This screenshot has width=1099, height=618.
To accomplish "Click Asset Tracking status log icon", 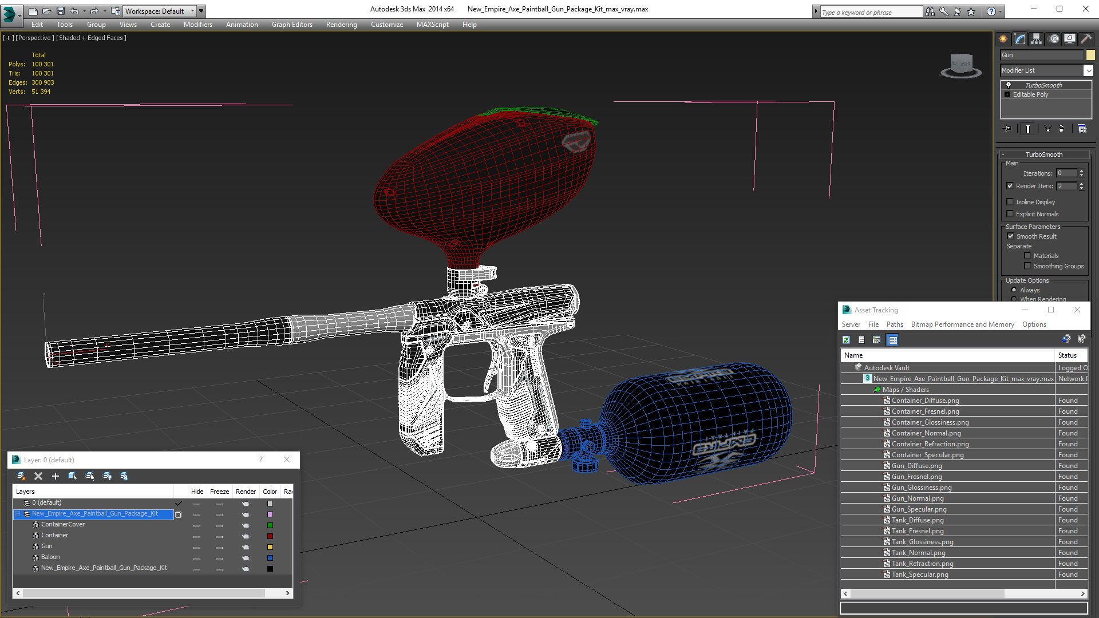I will pyautogui.click(x=861, y=340).
